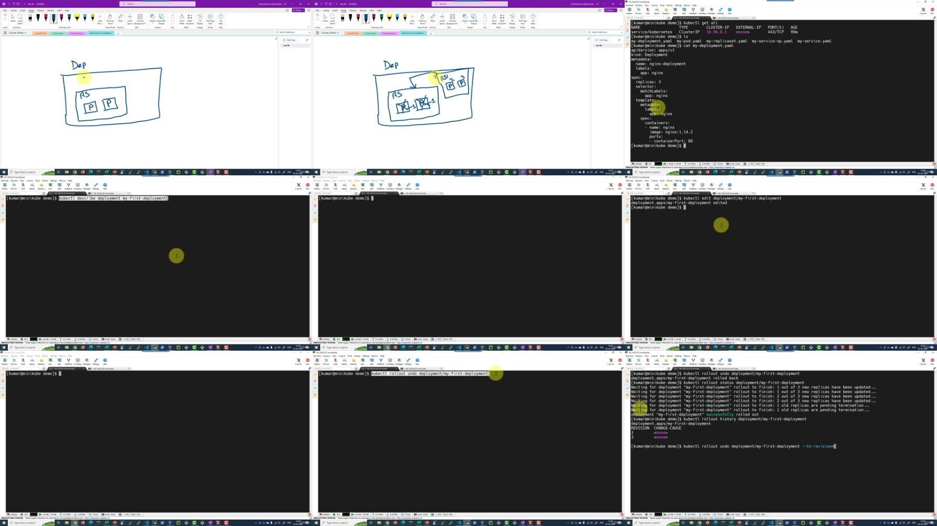Click Games icon in terminal showing rollout history

[656, 361]
